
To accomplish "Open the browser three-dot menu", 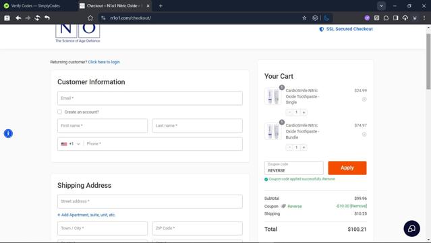I will (424, 18).
